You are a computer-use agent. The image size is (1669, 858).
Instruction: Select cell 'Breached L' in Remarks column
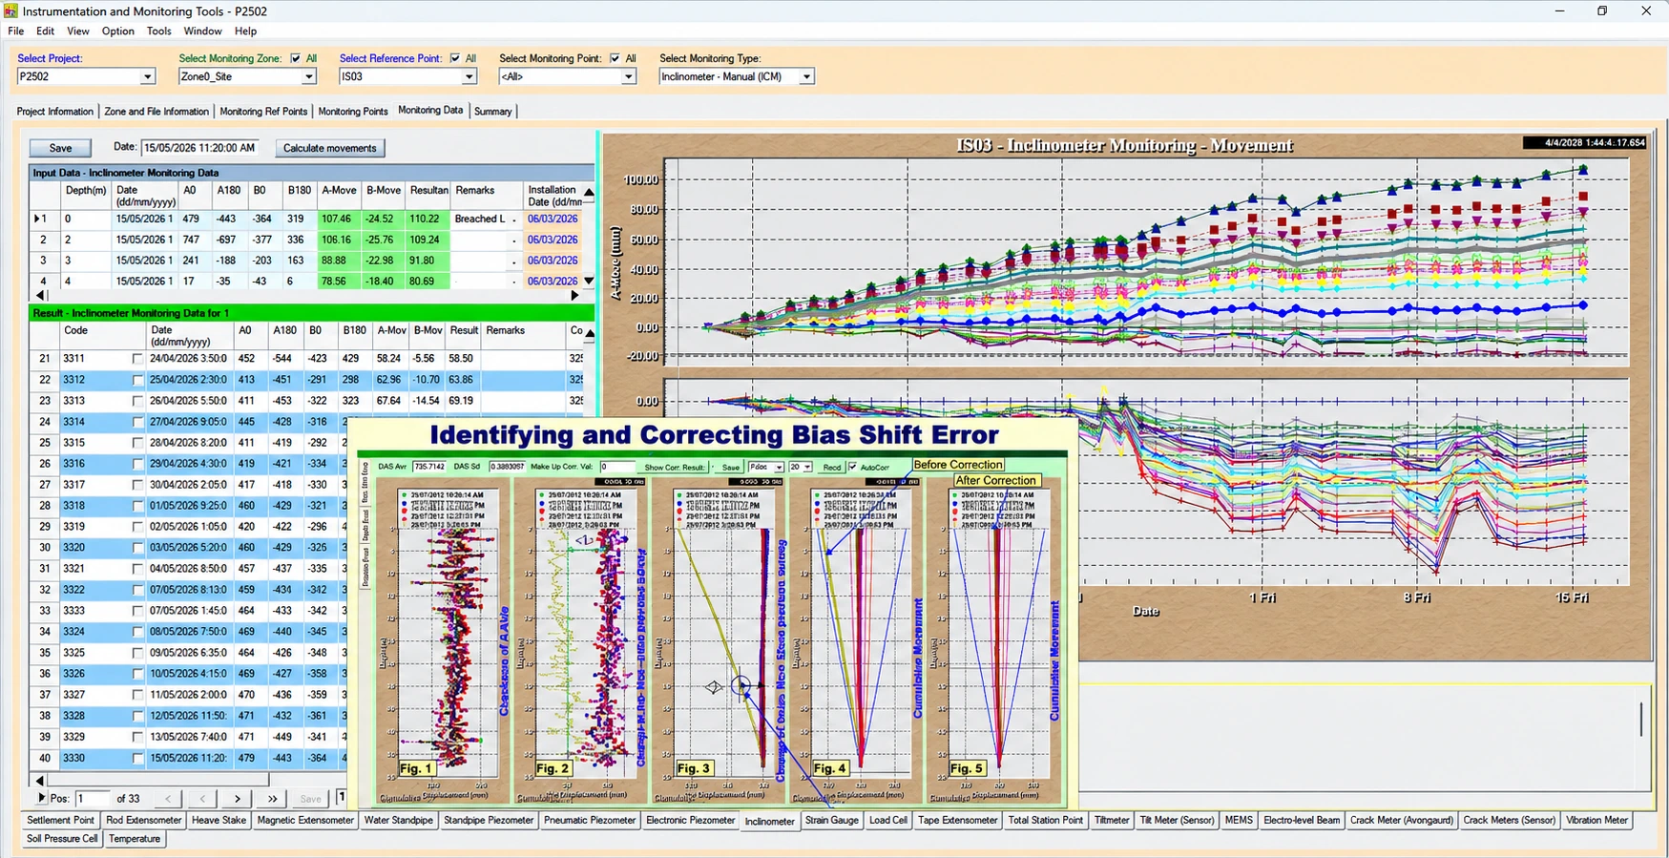pos(479,219)
